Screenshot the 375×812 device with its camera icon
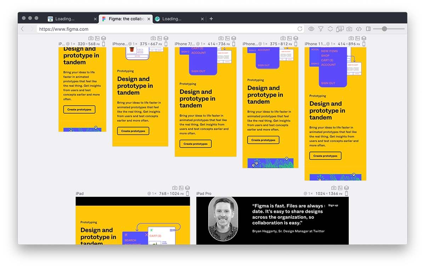This screenshot has width=425, height=268. point(283,38)
